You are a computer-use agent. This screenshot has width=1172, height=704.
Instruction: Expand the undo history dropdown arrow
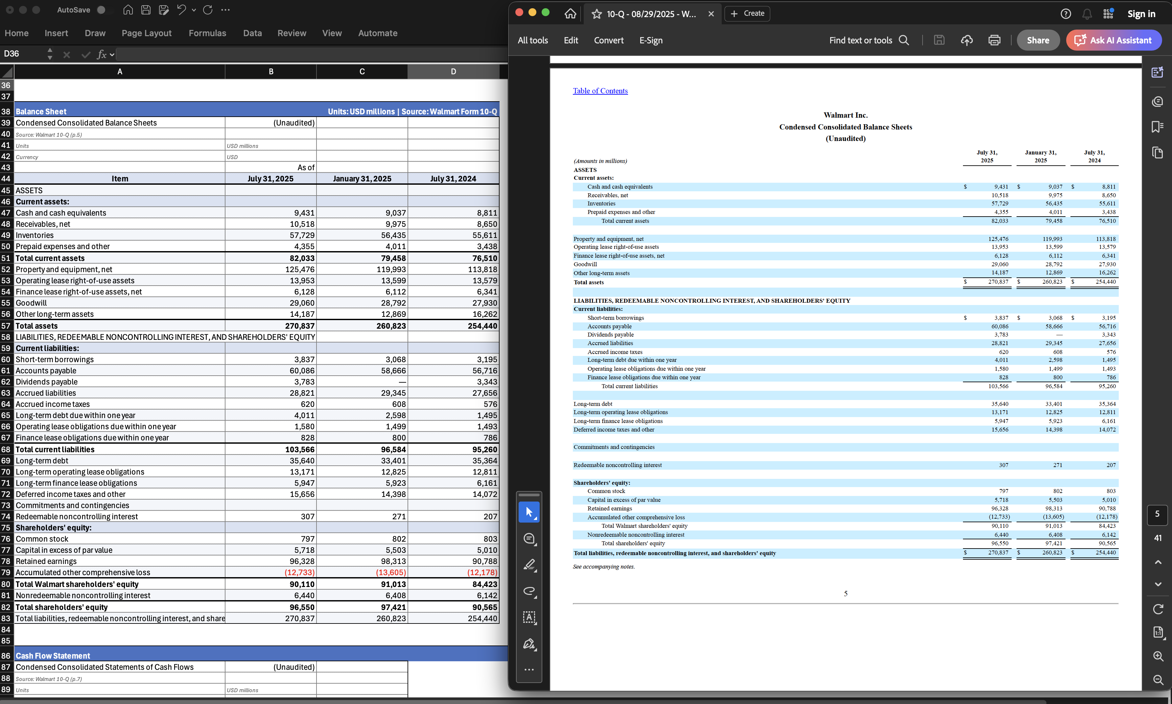coord(194,10)
